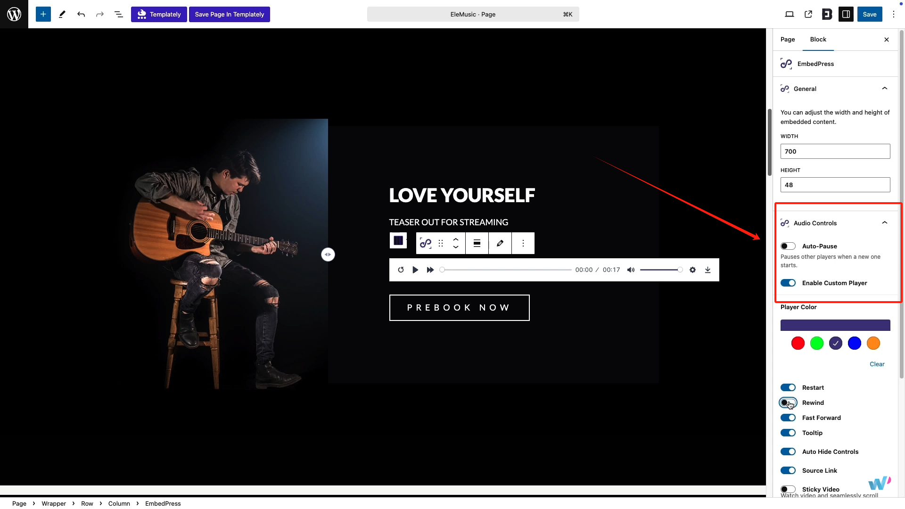This screenshot has height=509, width=905.
Task: Open the WordPress logo menu
Action: click(x=14, y=14)
